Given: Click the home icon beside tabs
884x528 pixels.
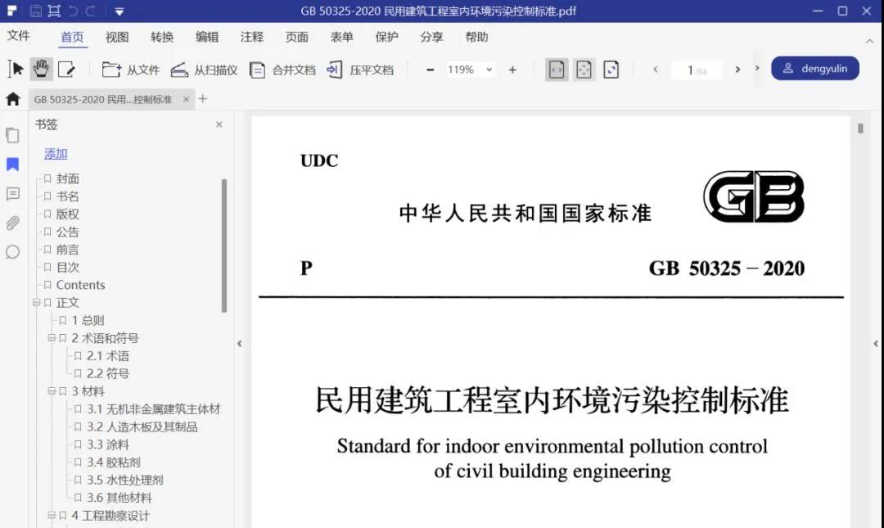Looking at the screenshot, I should click(x=12, y=99).
